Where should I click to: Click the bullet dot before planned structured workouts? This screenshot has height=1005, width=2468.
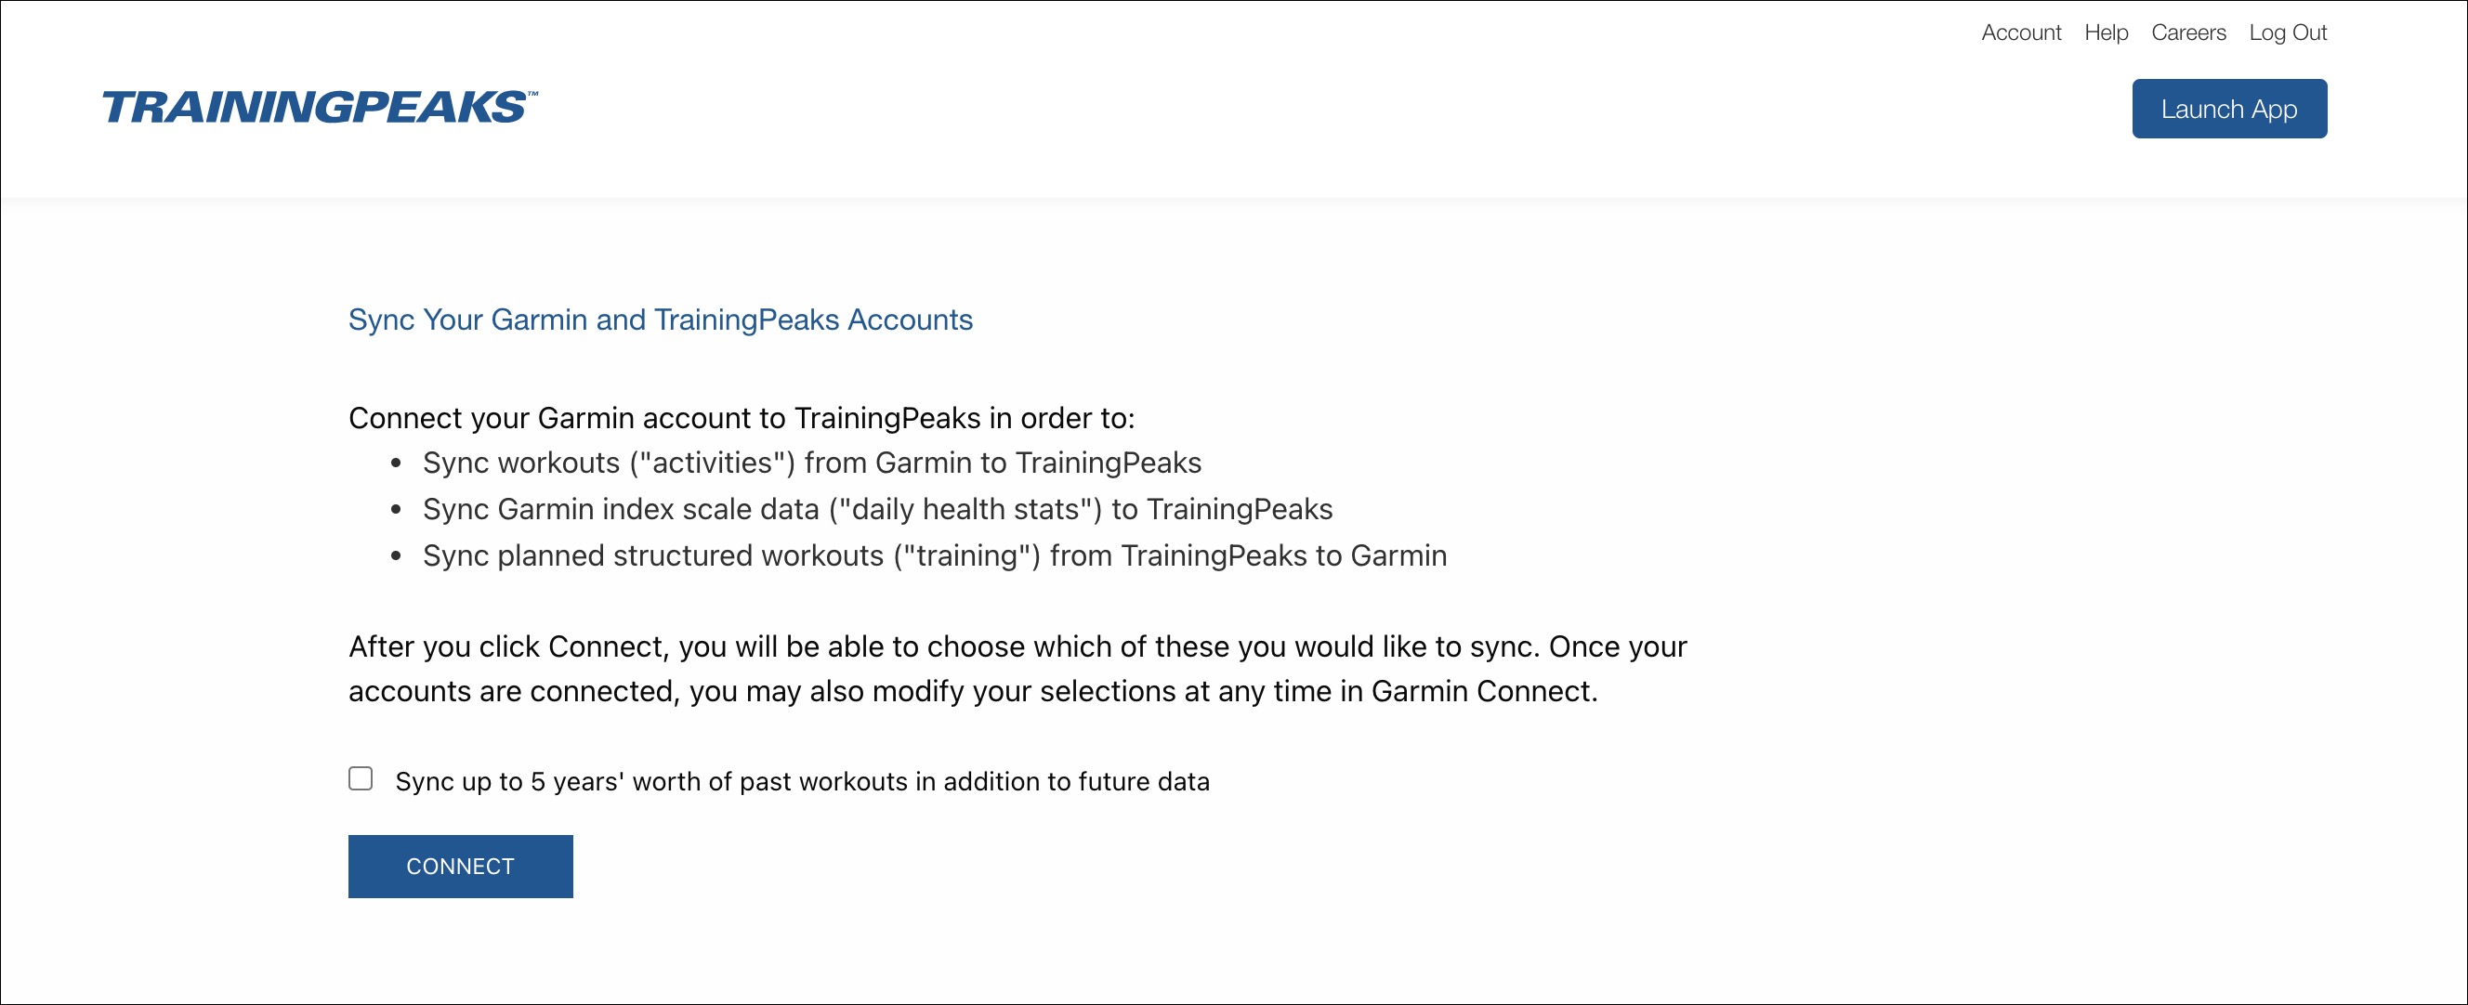(396, 556)
